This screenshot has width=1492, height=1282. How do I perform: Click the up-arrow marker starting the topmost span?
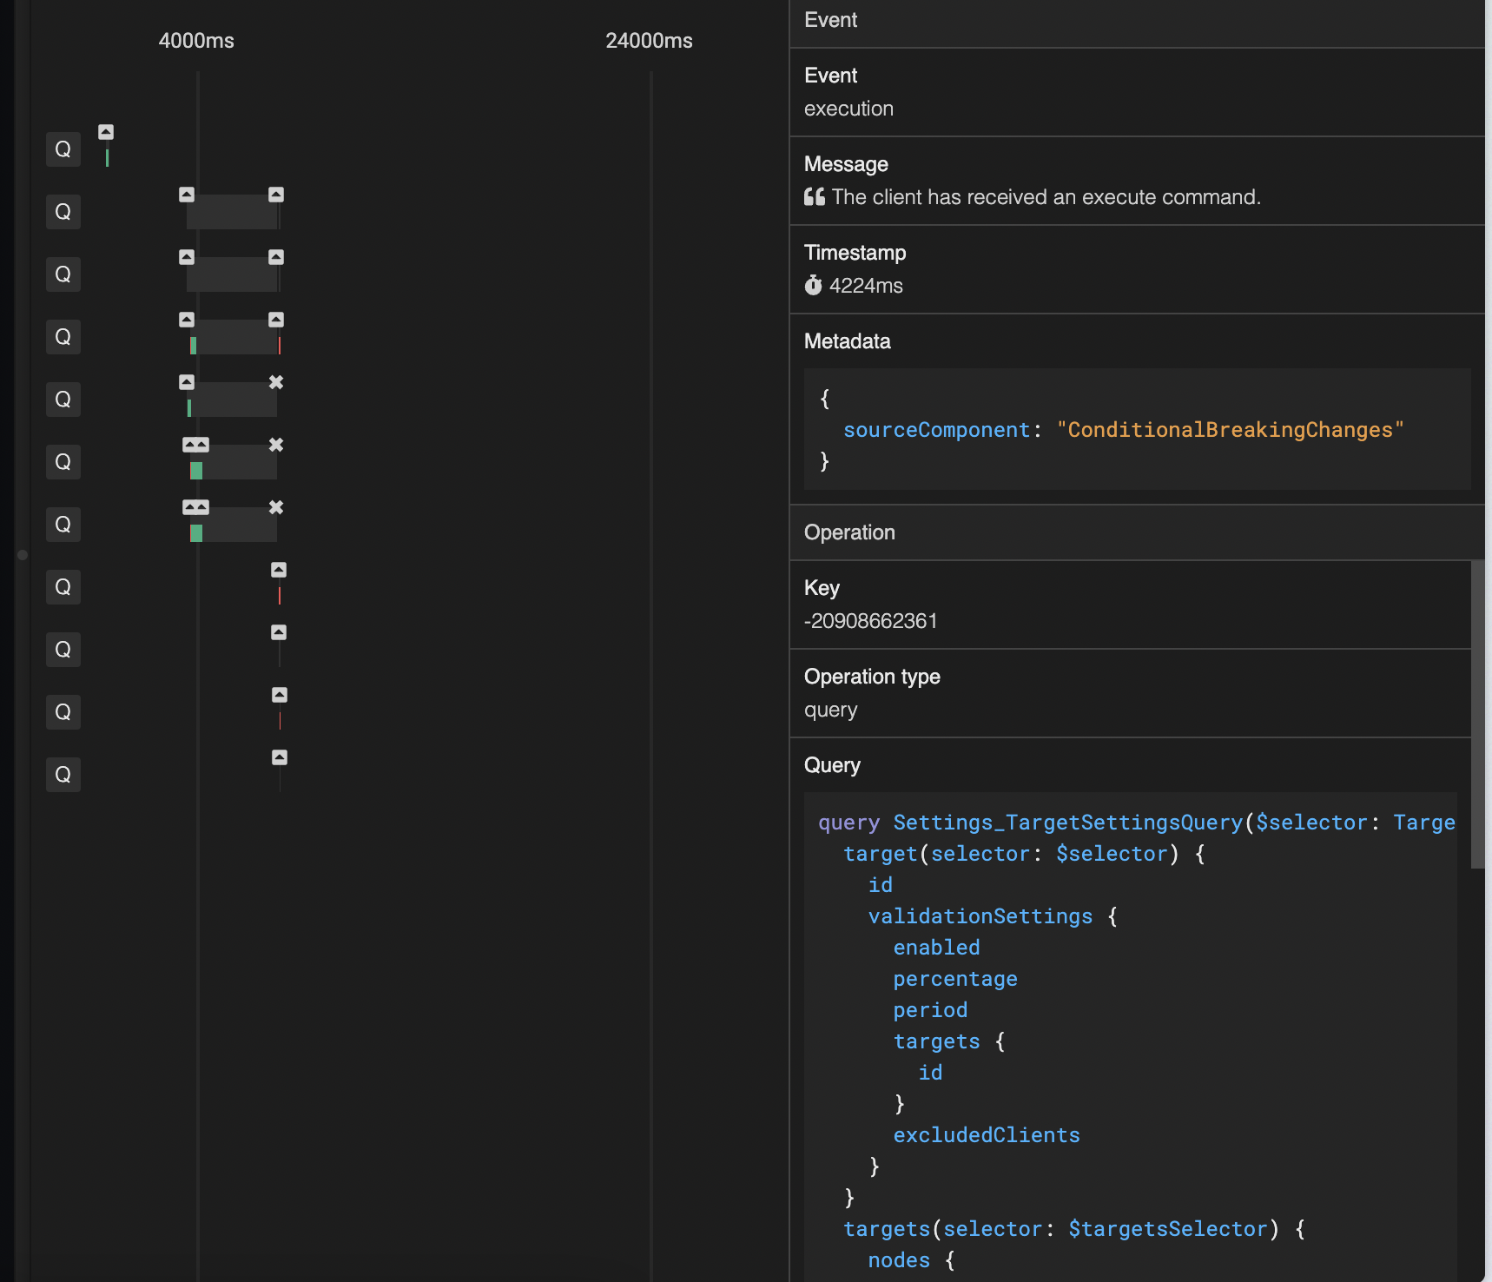pyautogui.click(x=106, y=131)
